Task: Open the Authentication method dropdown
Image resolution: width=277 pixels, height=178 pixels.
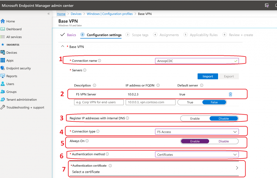Action: (x=197, y=155)
